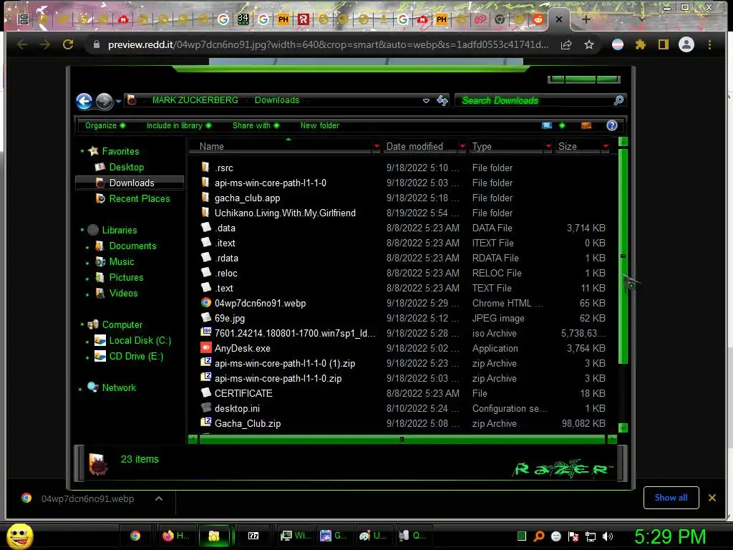Dismiss the download bar with X

point(712,498)
